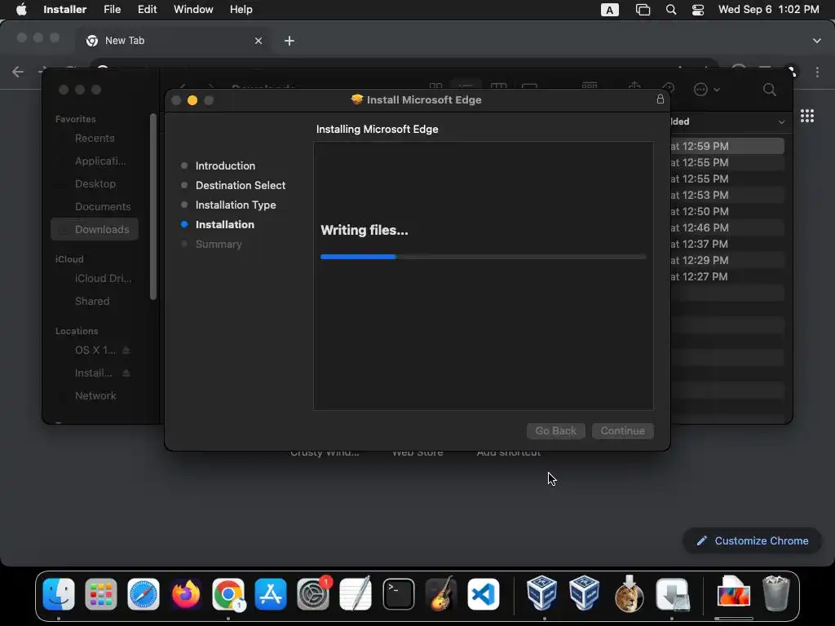Image resolution: width=835 pixels, height=626 pixels.
Task: Select iCloud Drive in Finder sidebar
Action: pyautogui.click(x=95, y=279)
